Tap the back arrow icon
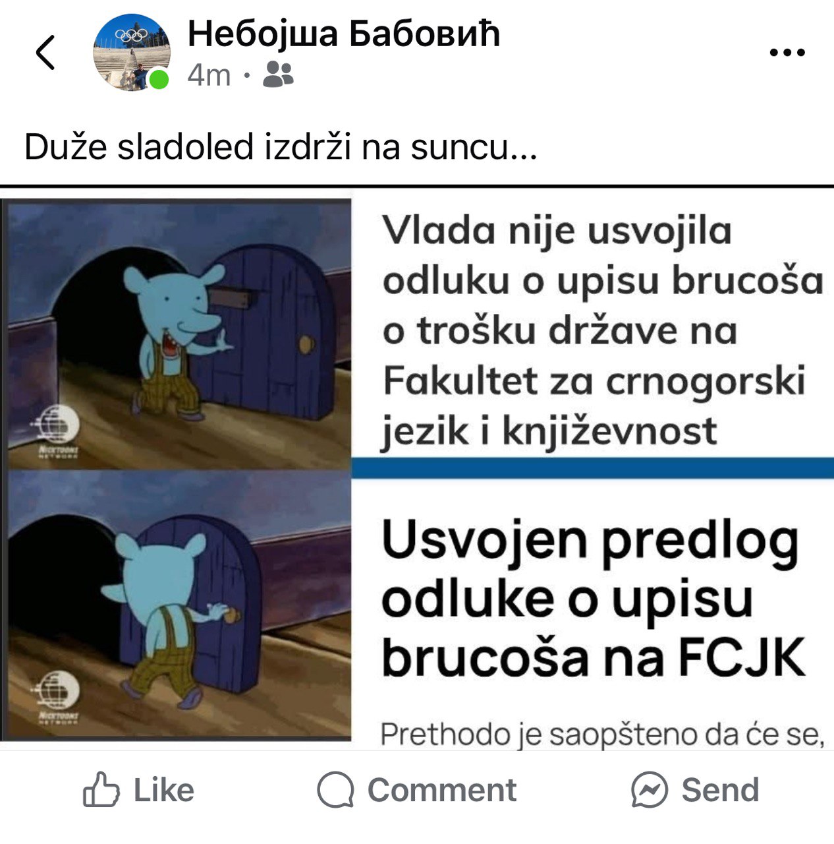Screen dimensions: 834x844 tap(45, 53)
